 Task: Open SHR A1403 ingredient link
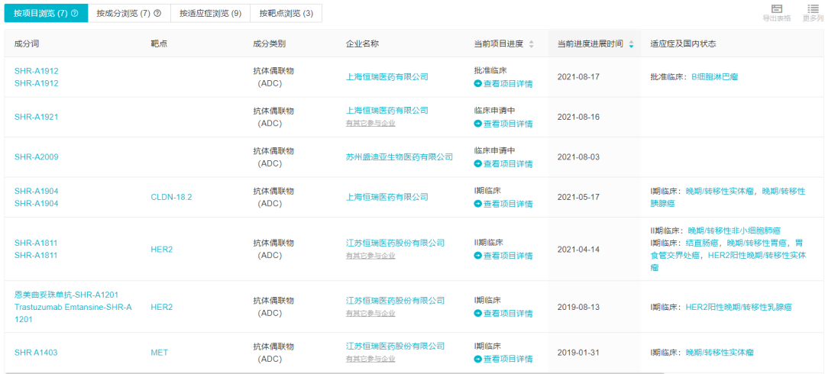[37, 353]
